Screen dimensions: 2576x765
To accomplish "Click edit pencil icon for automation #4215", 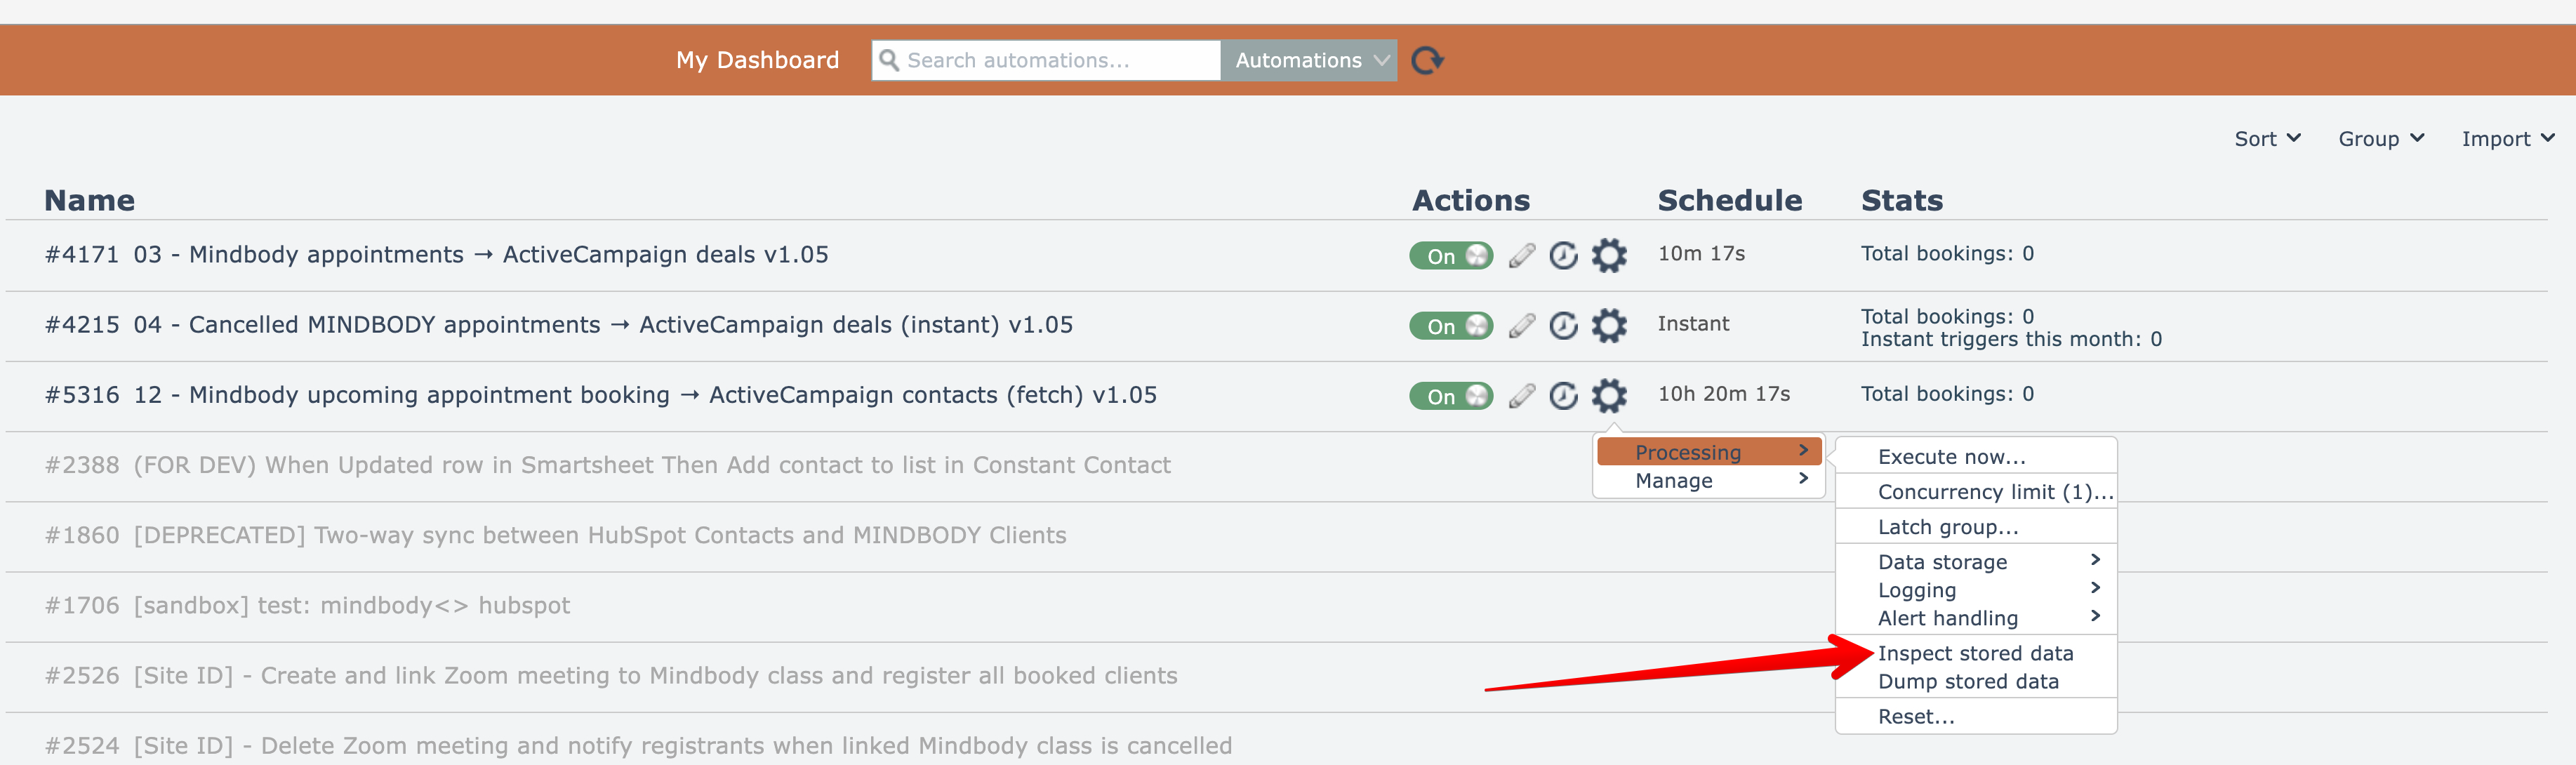I will pos(1521,326).
